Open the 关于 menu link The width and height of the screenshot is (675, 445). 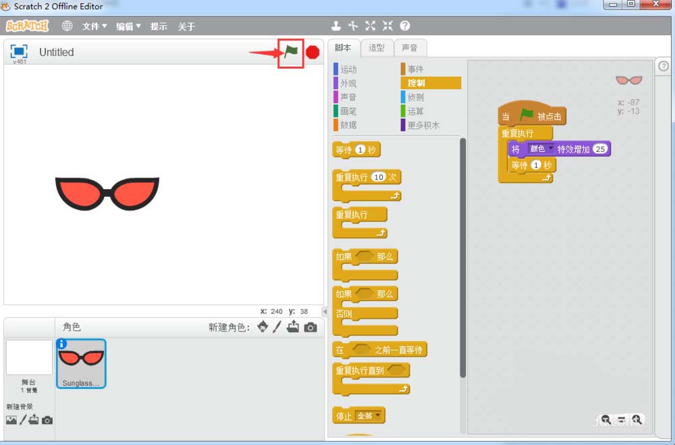[x=186, y=26]
